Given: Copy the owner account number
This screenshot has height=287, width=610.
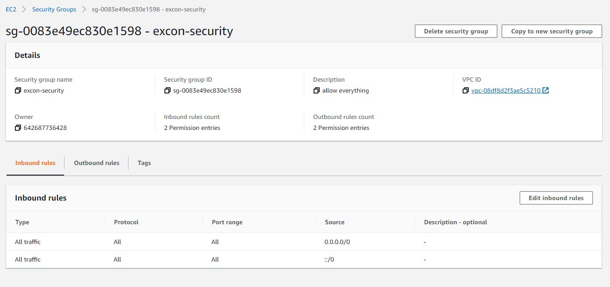Looking at the screenshot, I should click(18, 128).
